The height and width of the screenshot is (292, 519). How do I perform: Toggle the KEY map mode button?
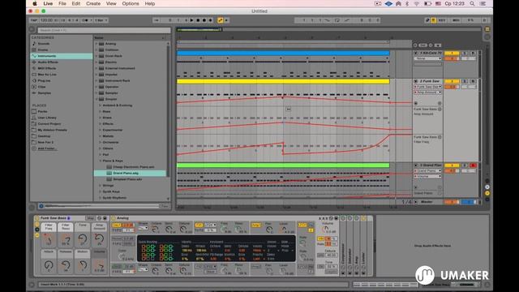(x=442, y=20)
